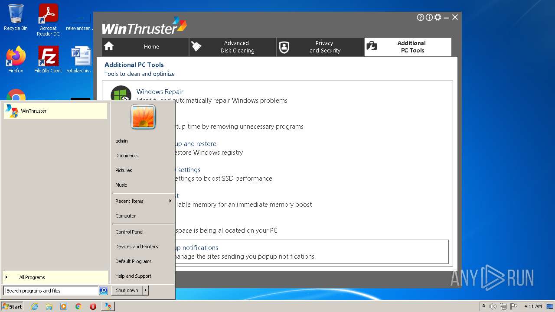Click the WinThruster taskbar button

[x=108, y=306]
